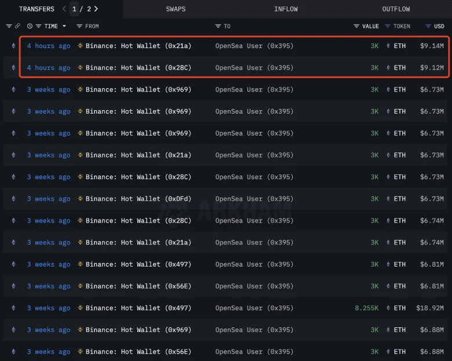Click the clock icon next to TIME
The width and height of the screenshot is (452, 361).
coord(30,26)
